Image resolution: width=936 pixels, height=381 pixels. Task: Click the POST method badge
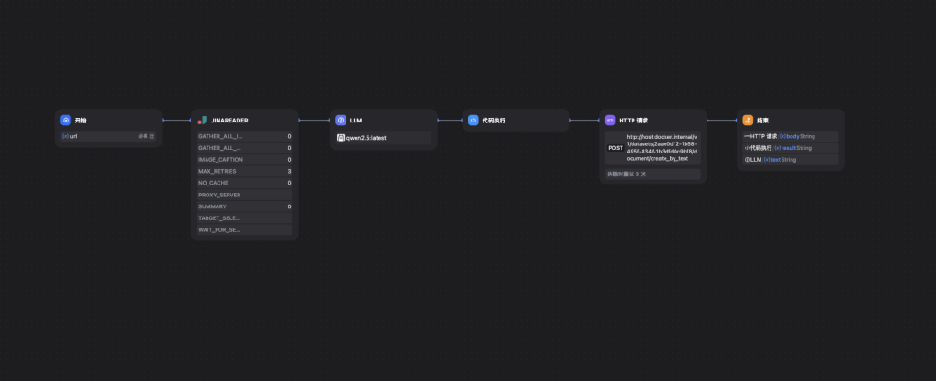(x=615, y=148)
